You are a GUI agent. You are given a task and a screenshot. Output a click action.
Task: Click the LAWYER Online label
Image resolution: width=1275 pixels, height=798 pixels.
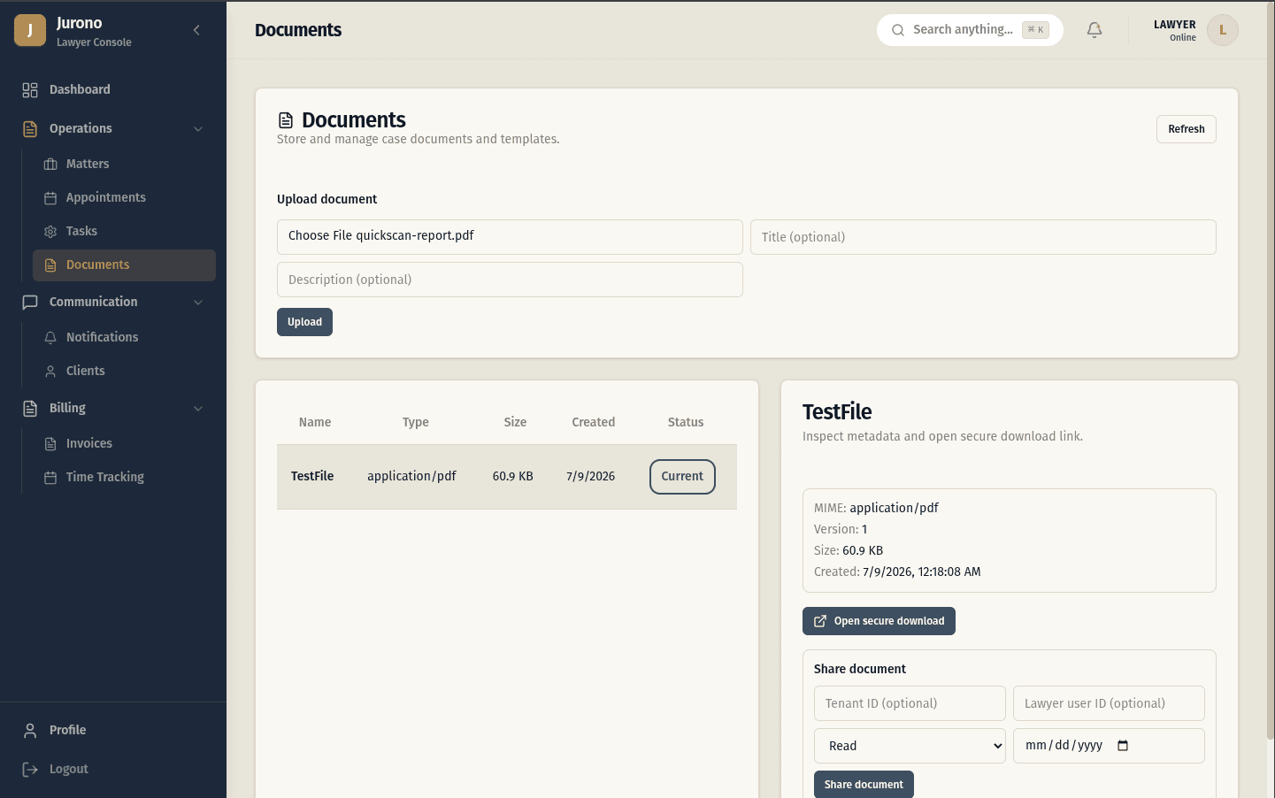pyautogui.click(x=1175, y=30)
